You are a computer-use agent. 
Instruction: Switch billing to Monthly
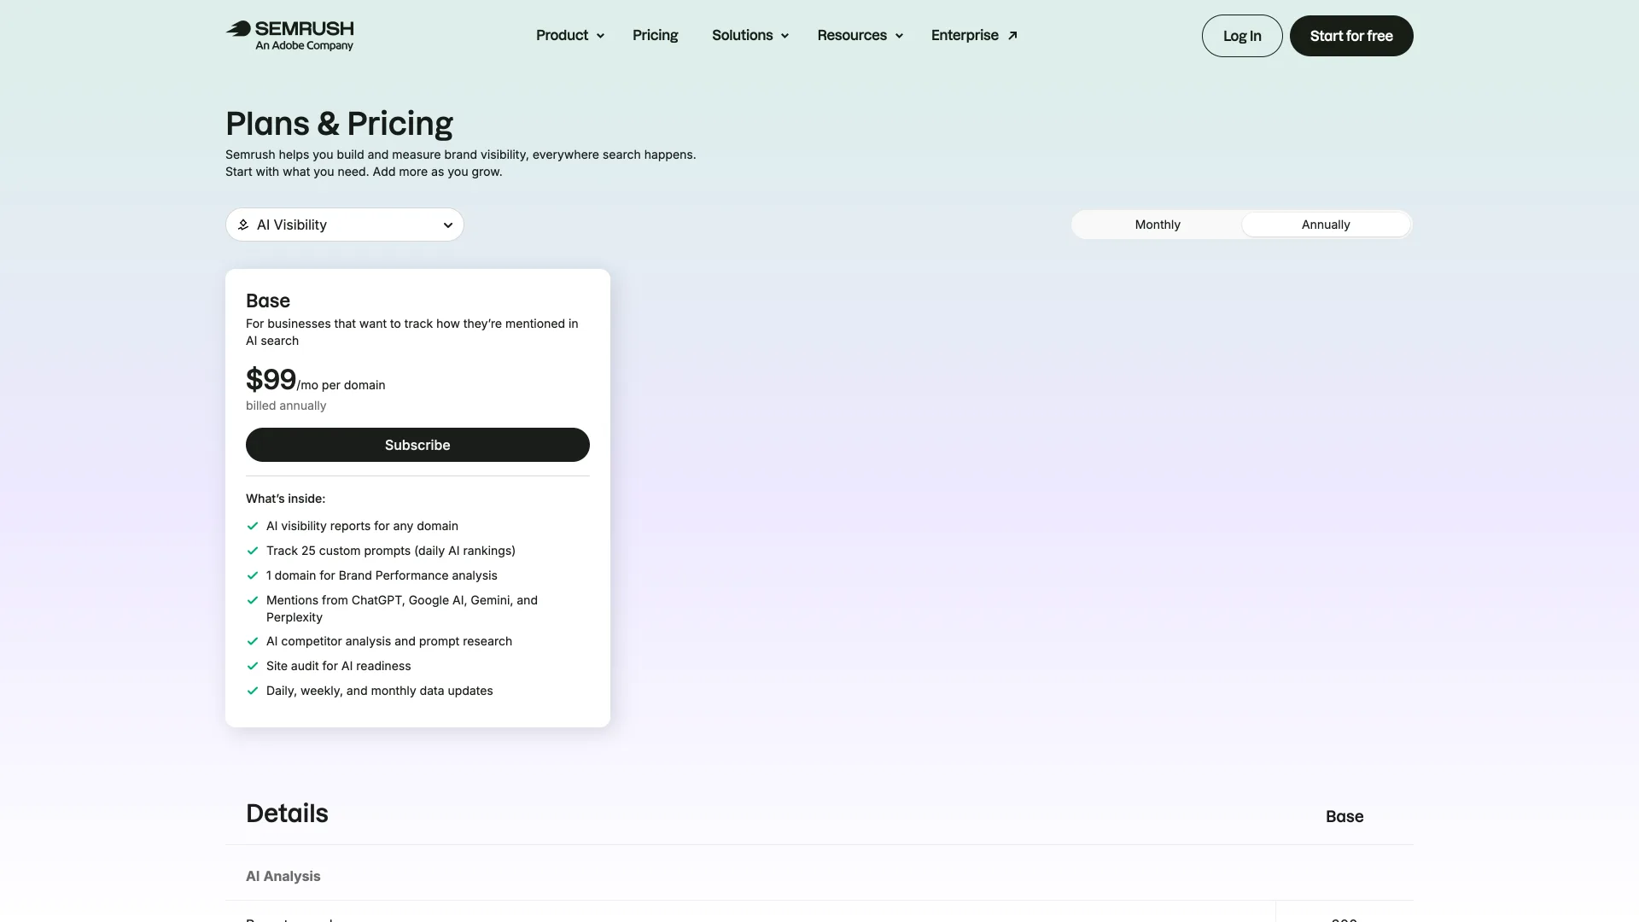1158,225
